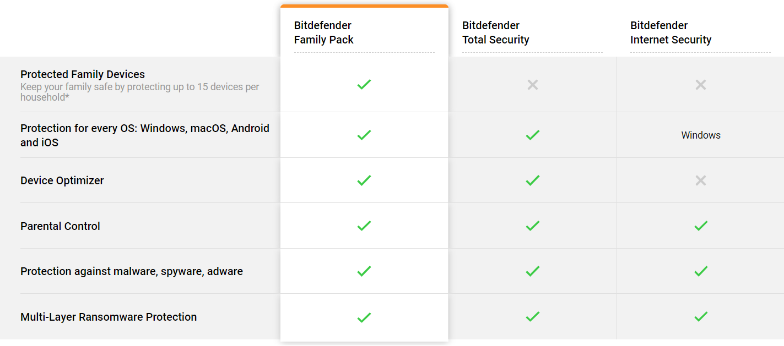Click Total Security's Protected Family Devices X icon
The image size is (784, 346).
pos(532,85)
